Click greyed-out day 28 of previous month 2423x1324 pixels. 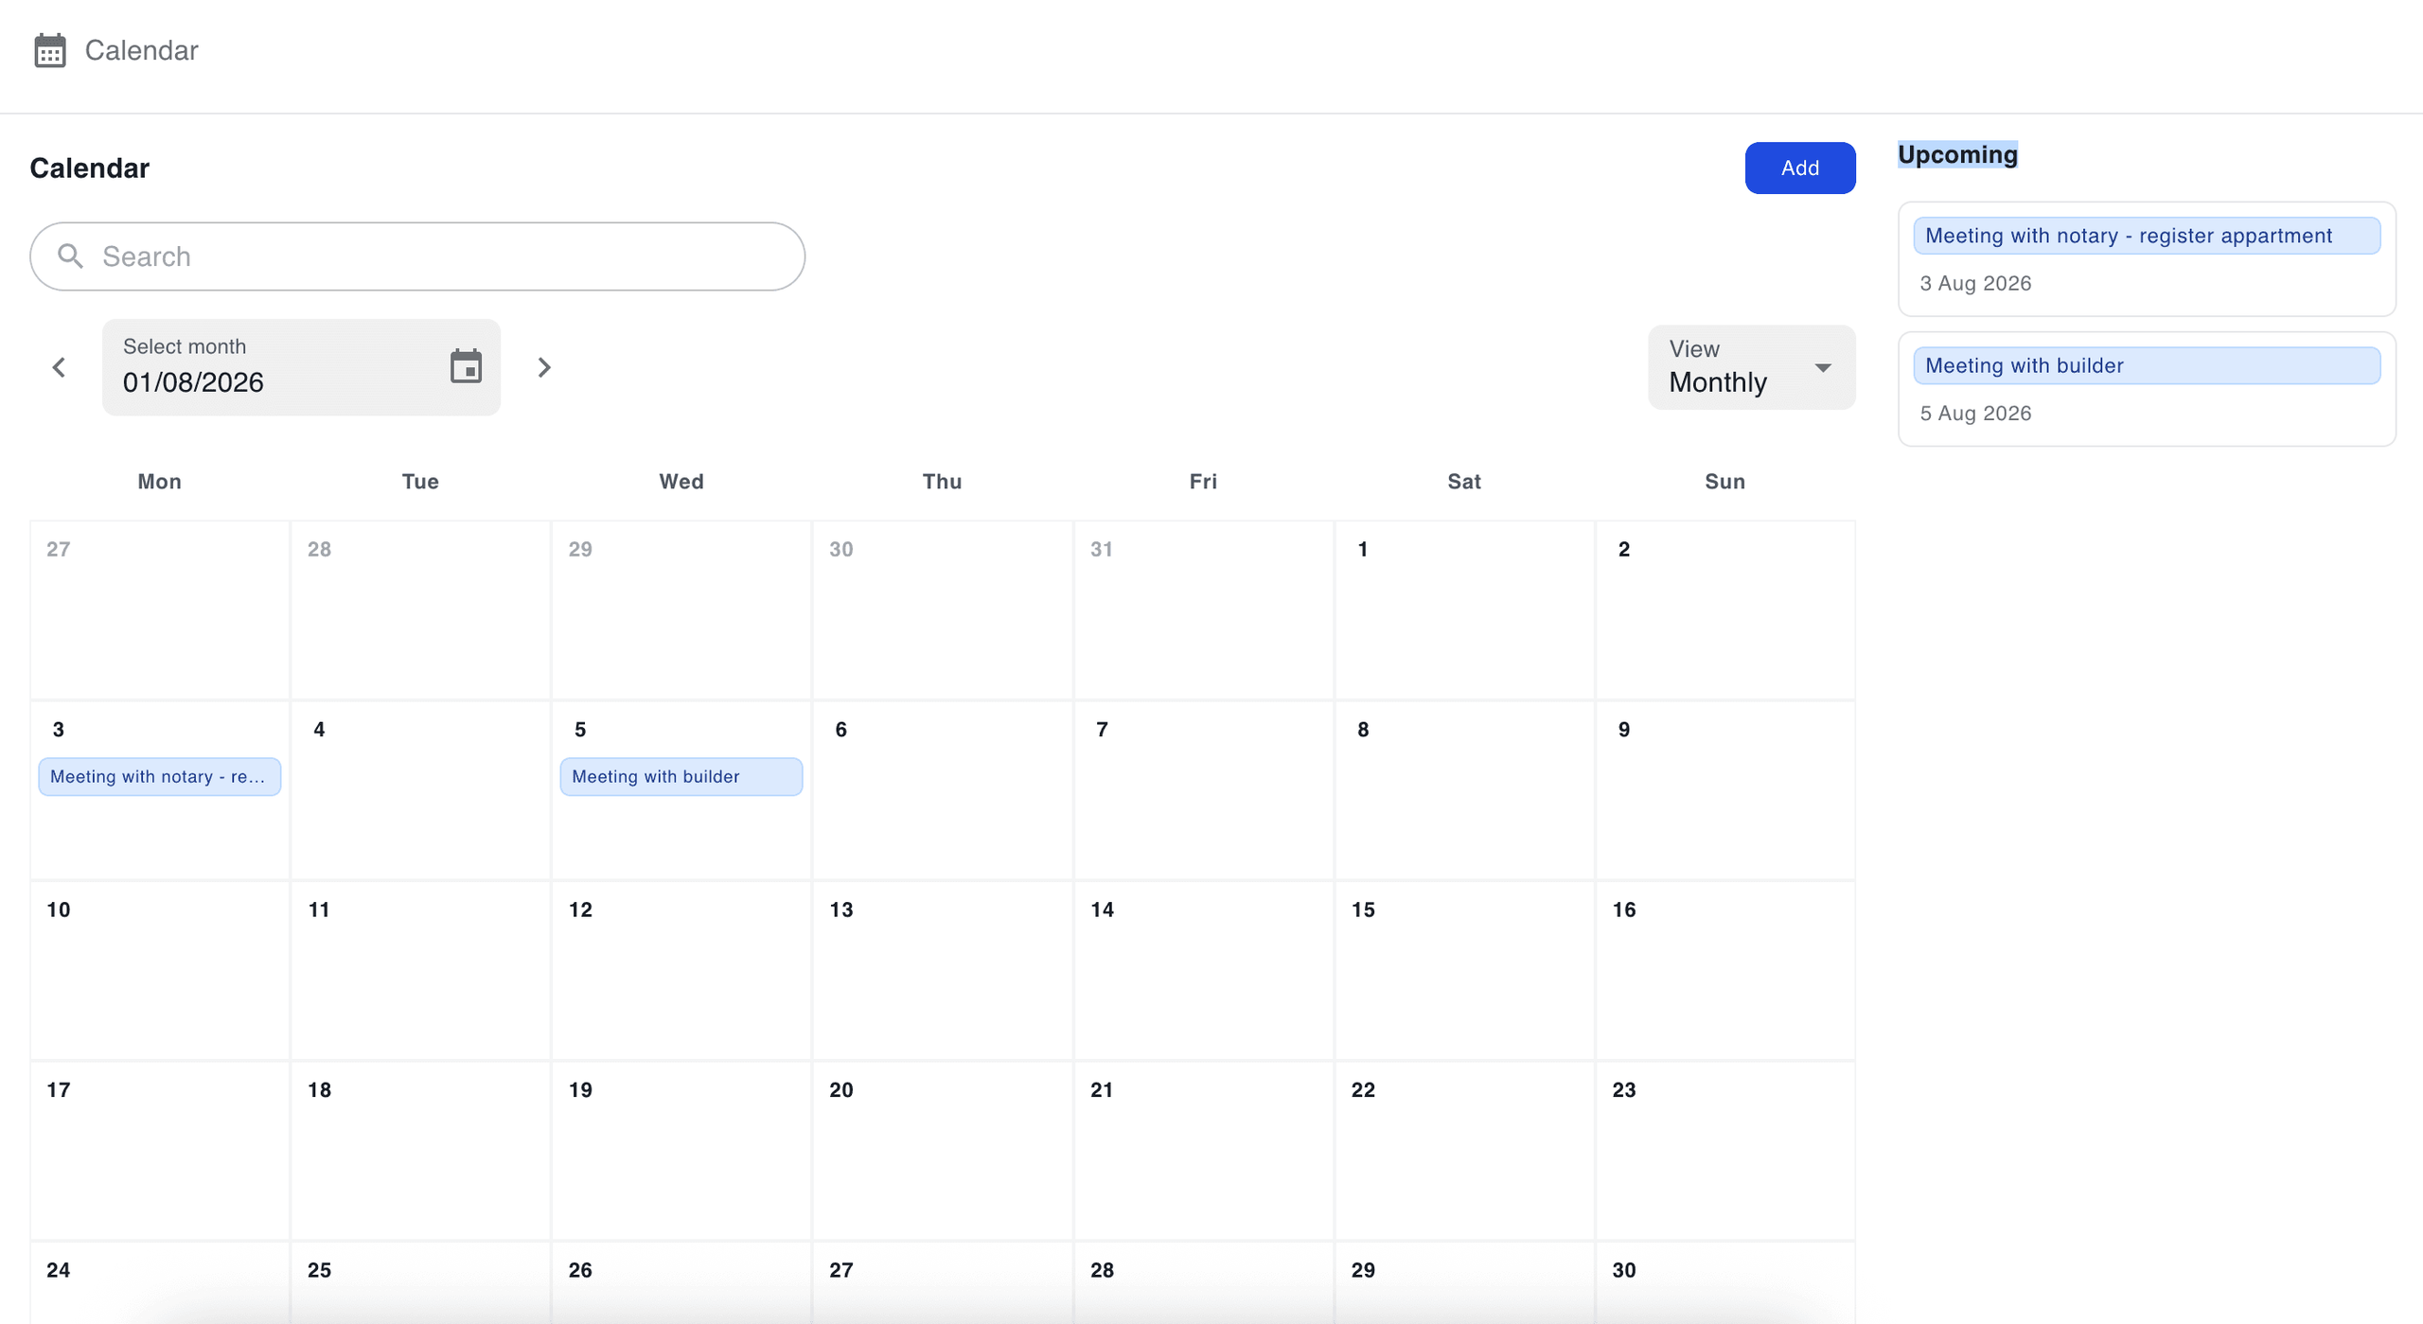point(419,610)
